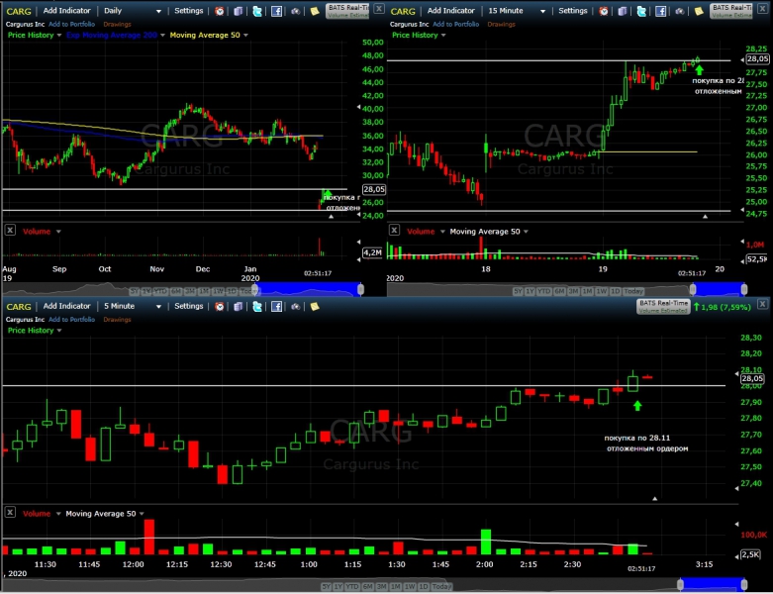Open alert clock icon in Daily chart toolbar
773x594 pixels.
220,11
